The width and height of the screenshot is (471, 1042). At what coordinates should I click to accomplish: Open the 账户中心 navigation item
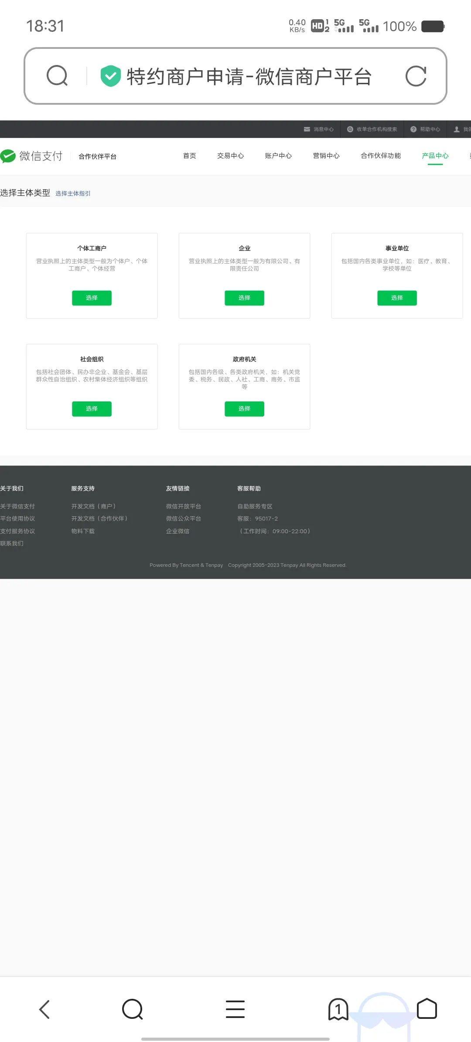click(x=278, y=156)
